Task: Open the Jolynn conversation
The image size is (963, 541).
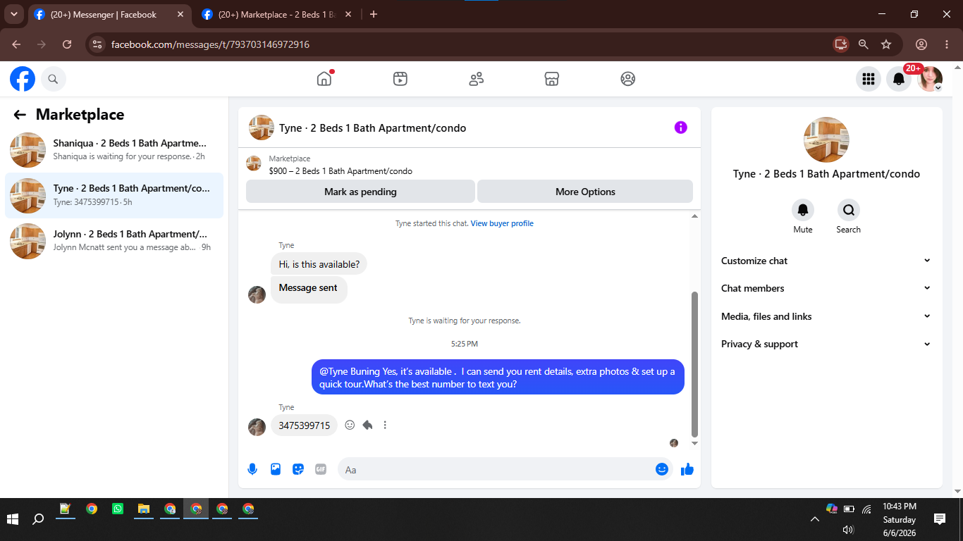Action: point(114,241)
